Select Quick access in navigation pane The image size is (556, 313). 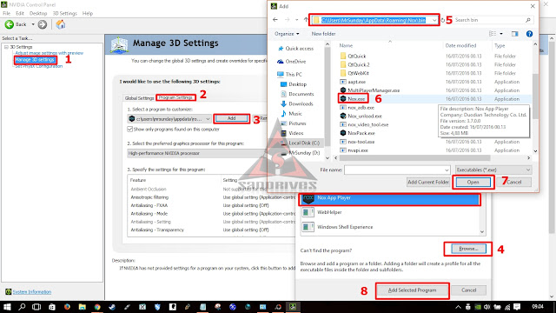tap(299, 49)
